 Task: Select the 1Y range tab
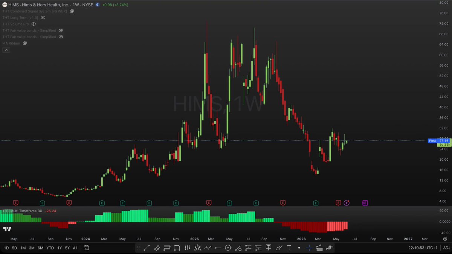coord(60,248)
